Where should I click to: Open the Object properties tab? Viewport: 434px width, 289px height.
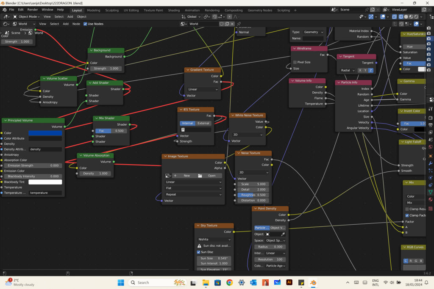431,156
